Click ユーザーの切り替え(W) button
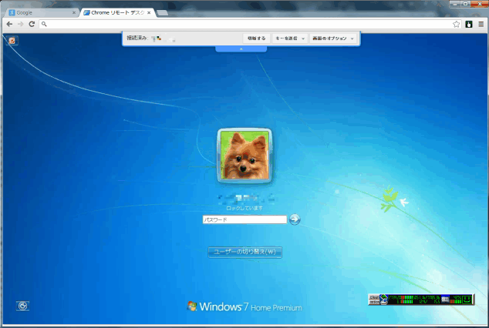The image size is (489, 328). coord(244,252)
